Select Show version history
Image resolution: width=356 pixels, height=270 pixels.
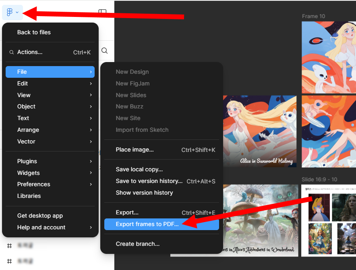pyautogui.click(x=161, y=193)
